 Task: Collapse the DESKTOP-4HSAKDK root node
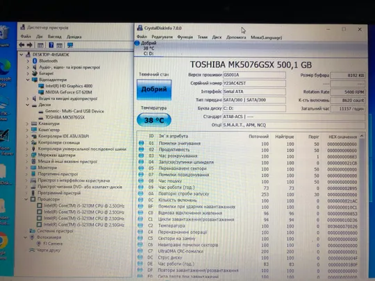click(x=22, y=55)
